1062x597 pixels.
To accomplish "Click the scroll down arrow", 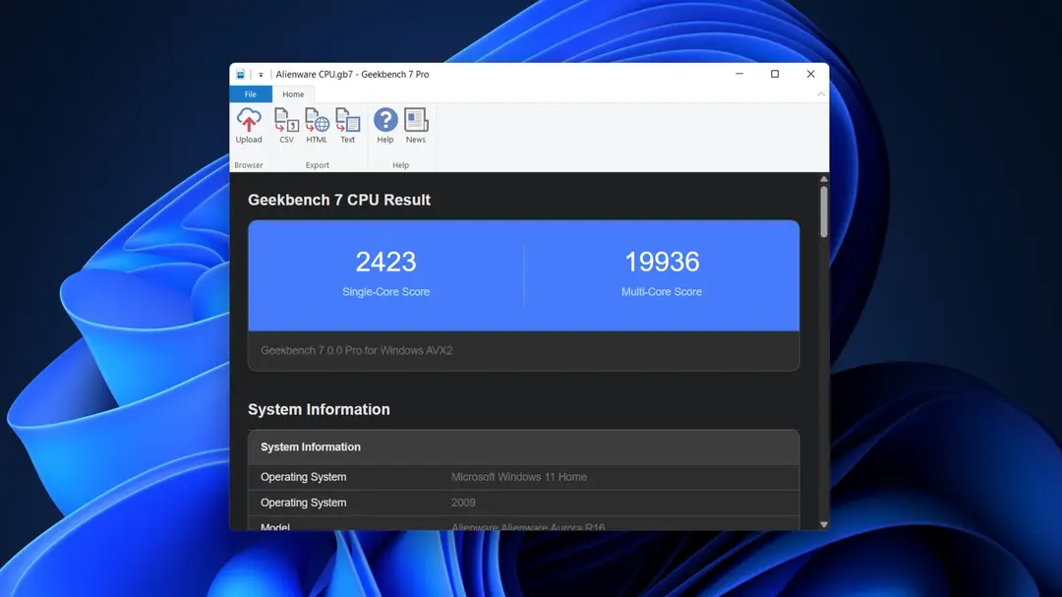I will coord(824,524).
